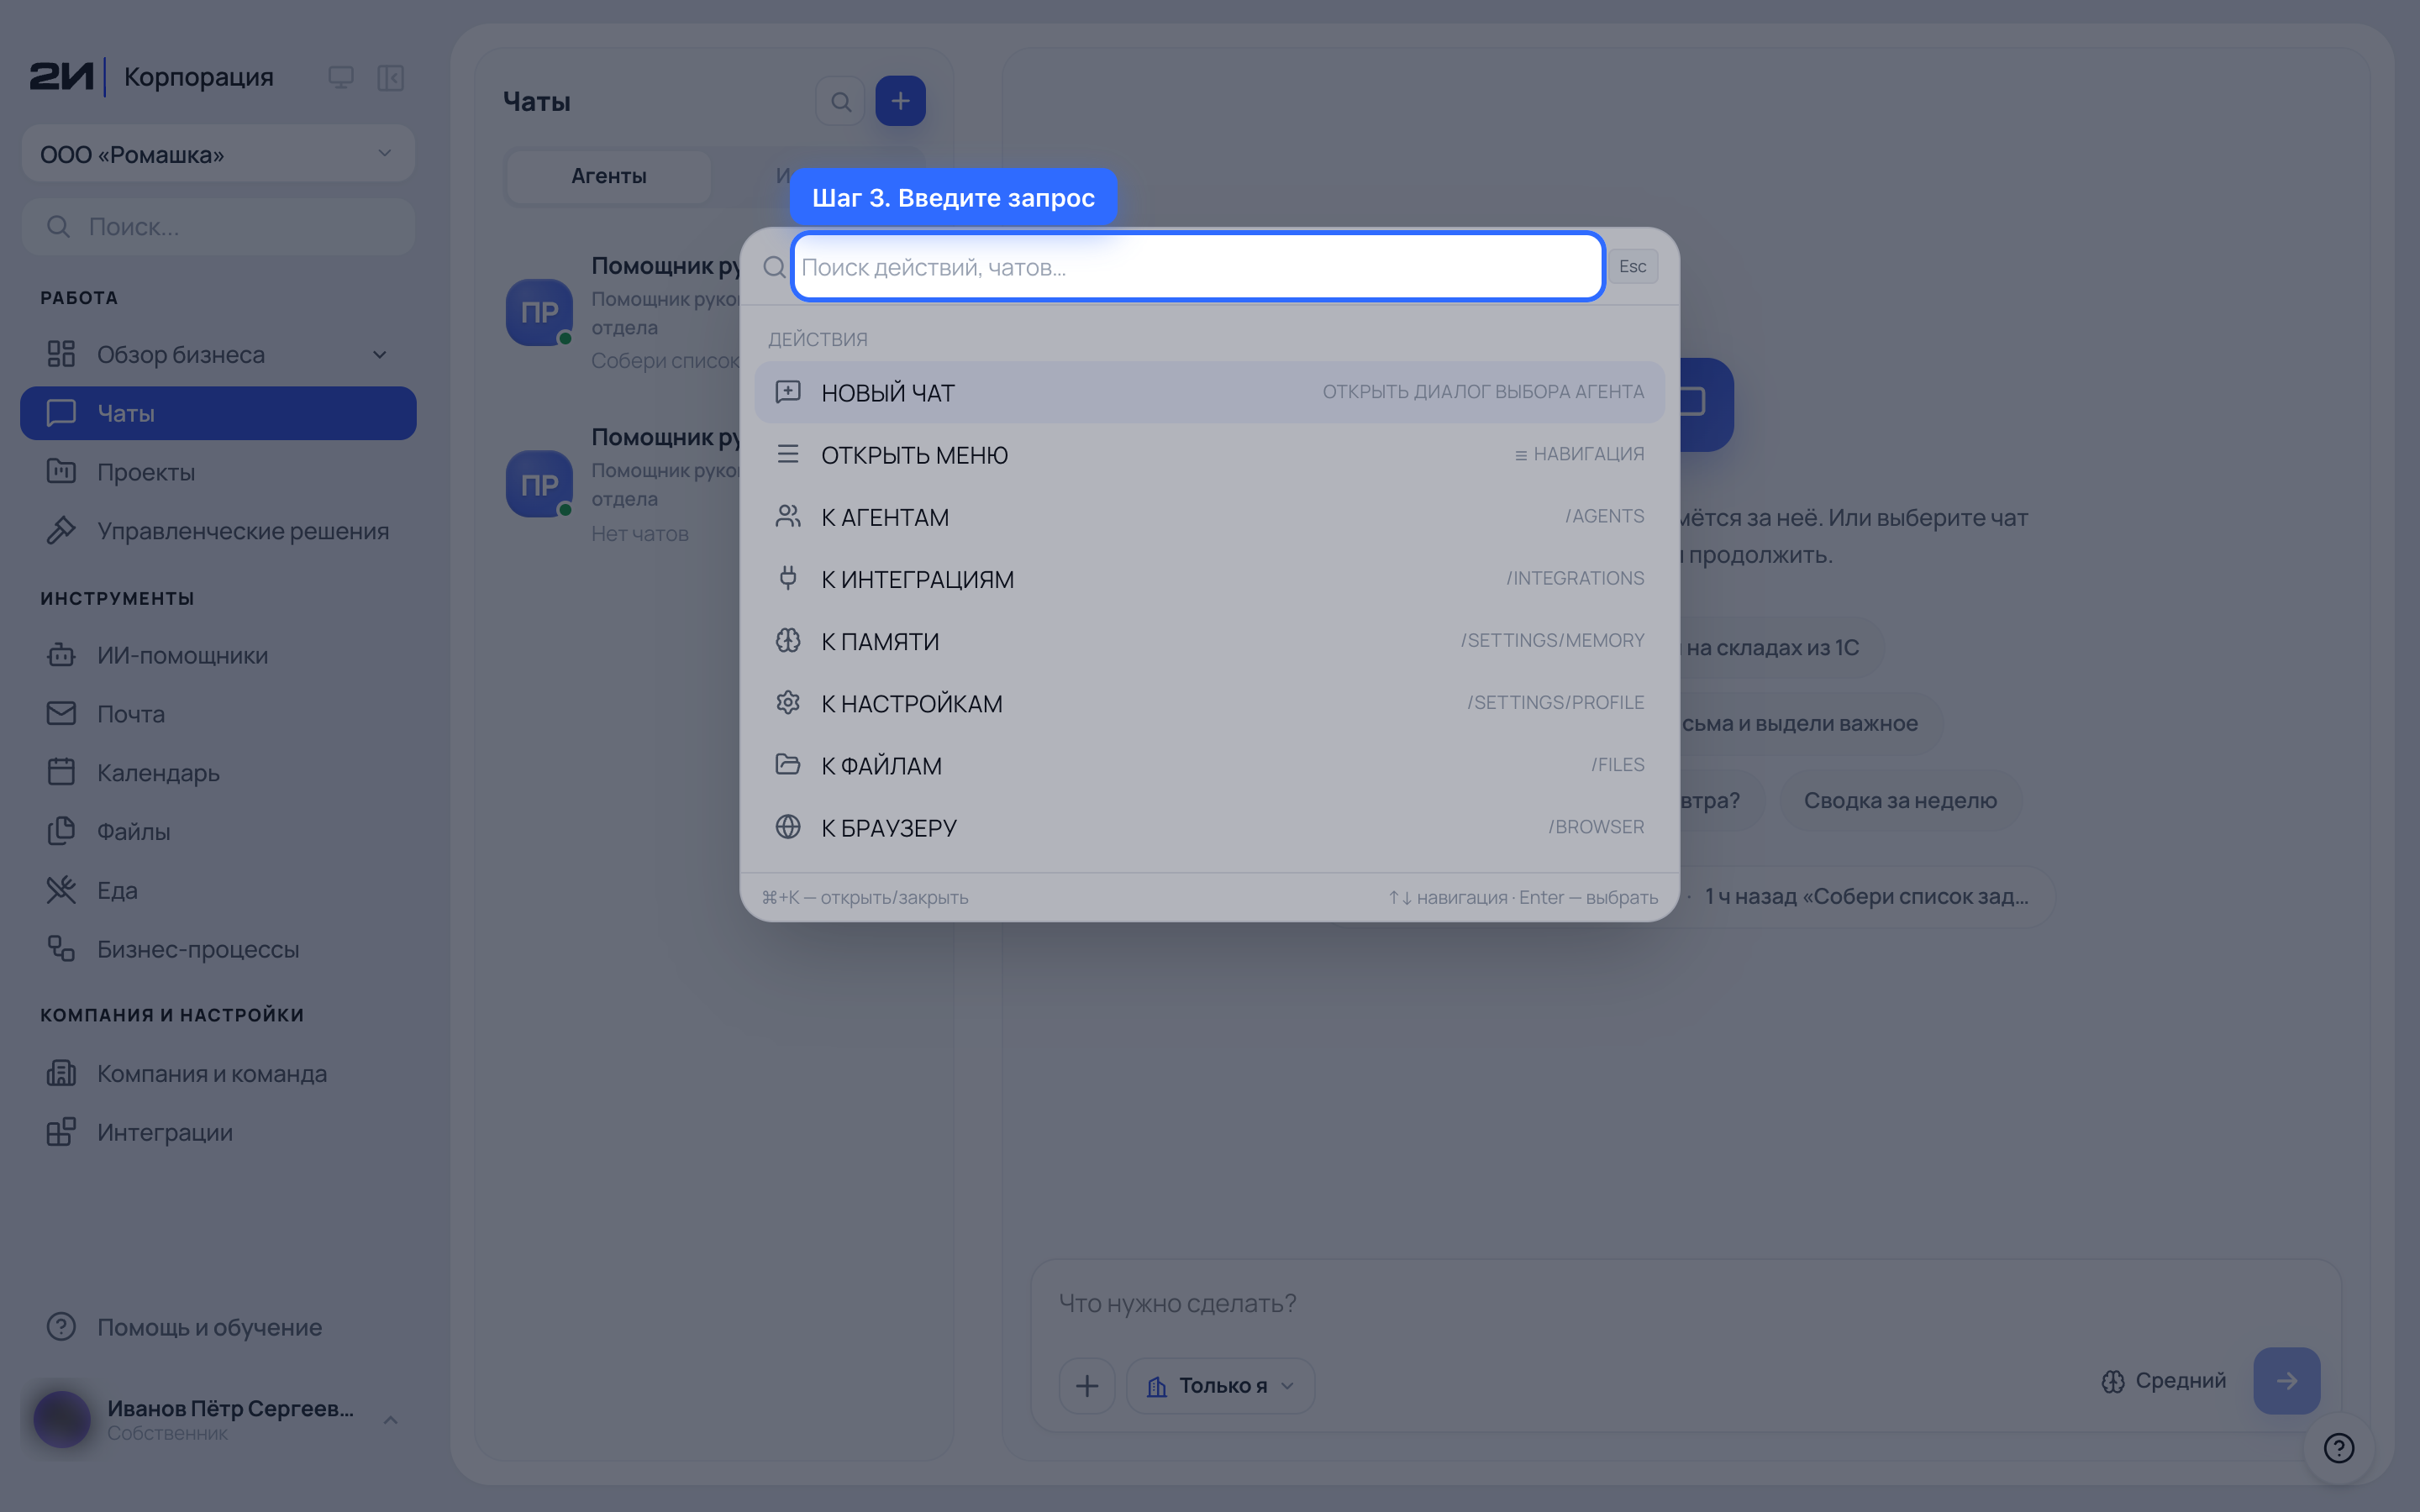
Task: Click the «Сводка за неделю» suggestion chip
Action: [x=1900, y=800]
